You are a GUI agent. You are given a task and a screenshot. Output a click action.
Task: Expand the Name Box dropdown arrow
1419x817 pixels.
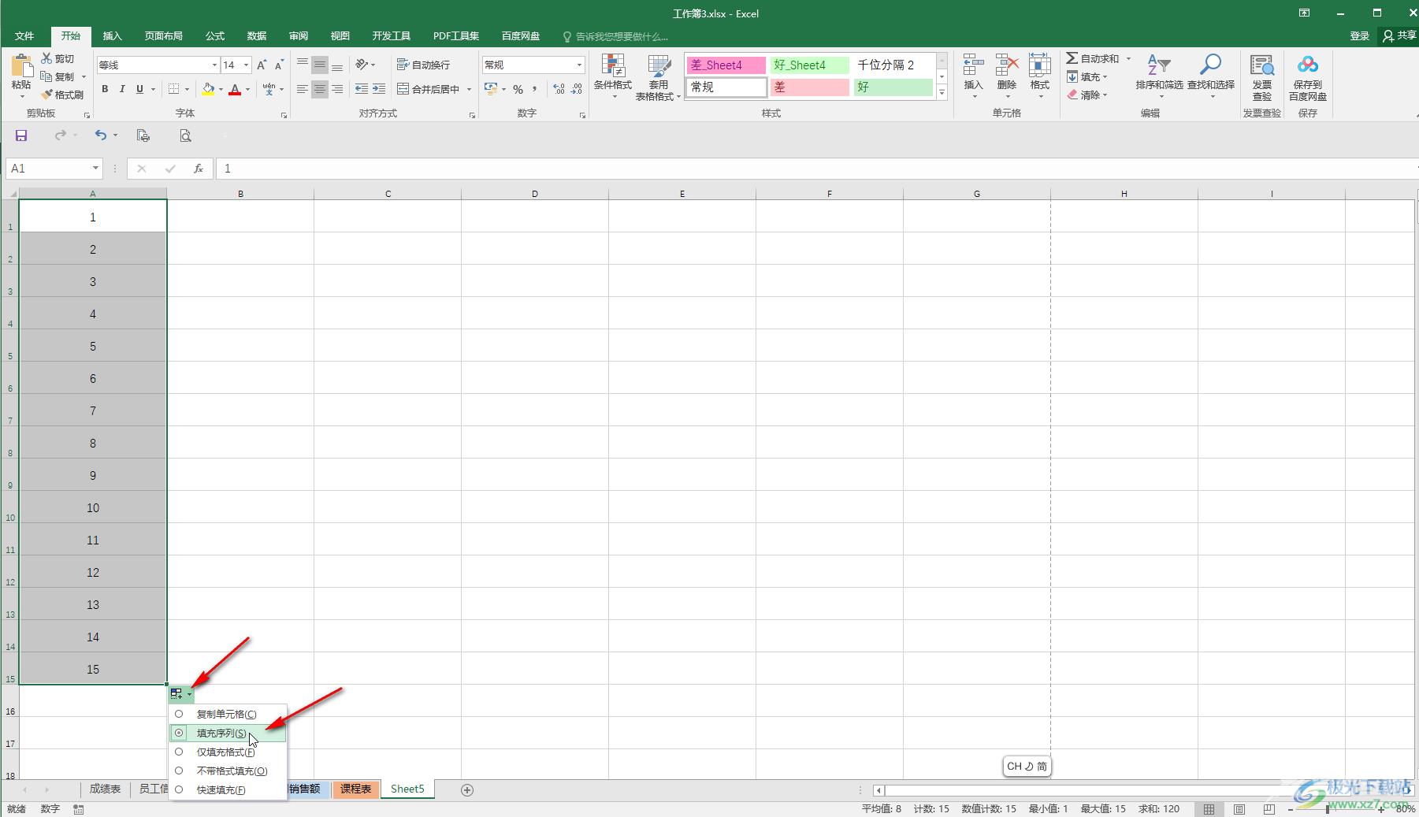pyautogui.click(x=95, y=169)
